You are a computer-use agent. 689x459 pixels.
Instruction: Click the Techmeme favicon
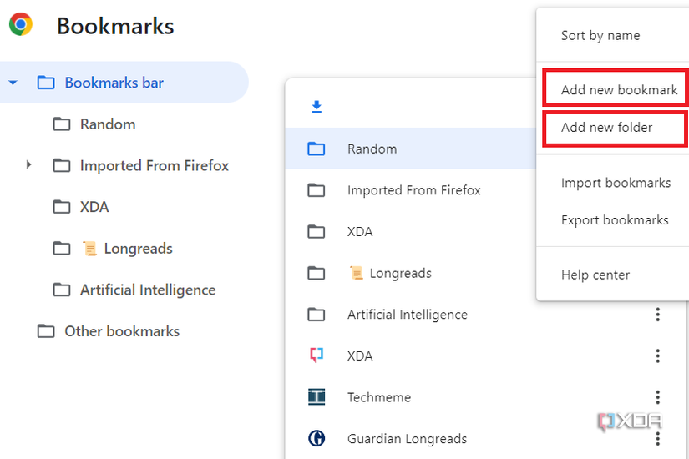[317, 396]
